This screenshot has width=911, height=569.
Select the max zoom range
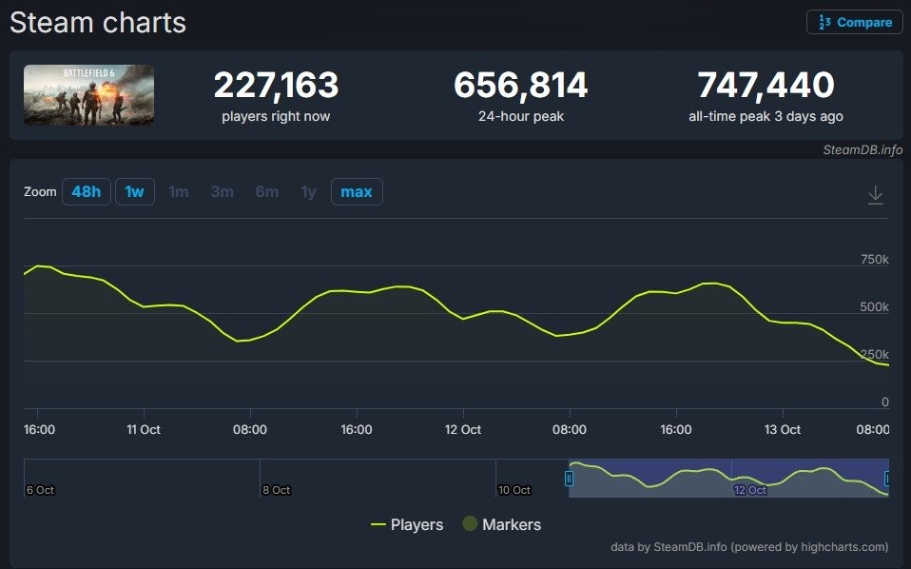tap(356, 191)
